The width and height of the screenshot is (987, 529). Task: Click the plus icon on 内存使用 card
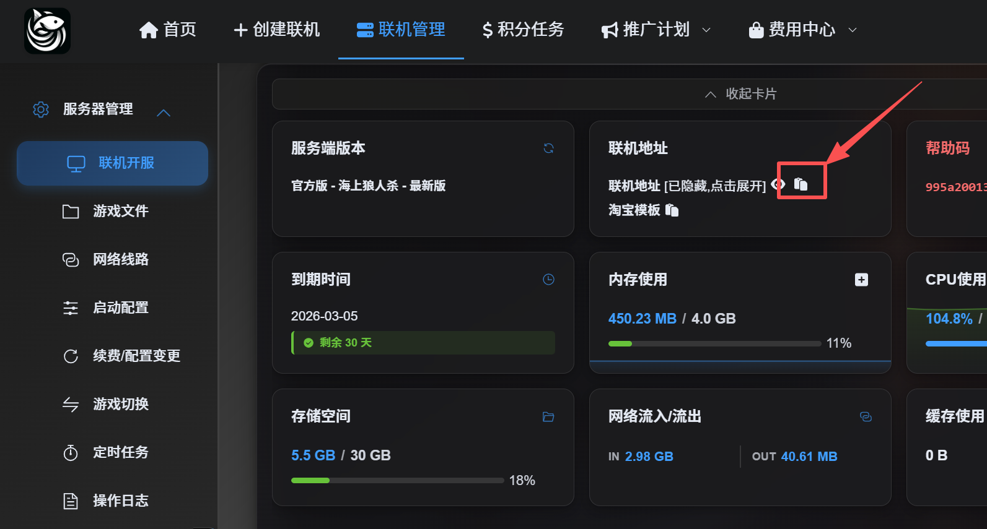tap(861, 280)
